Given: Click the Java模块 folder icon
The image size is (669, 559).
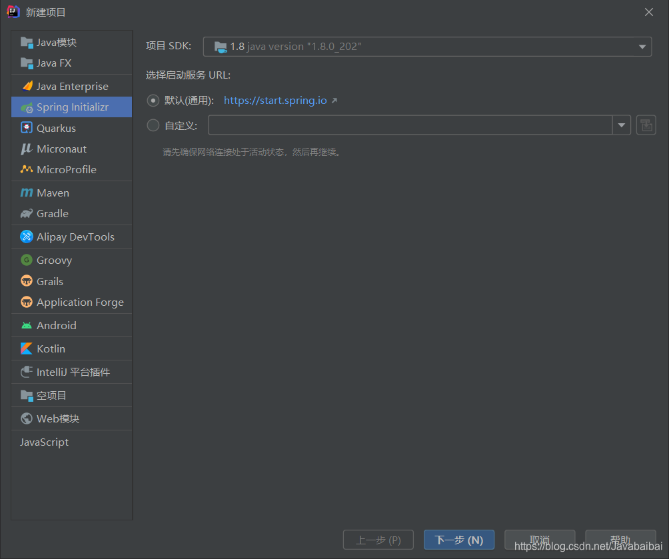Looking at the screenshot, I should point(27,42).
